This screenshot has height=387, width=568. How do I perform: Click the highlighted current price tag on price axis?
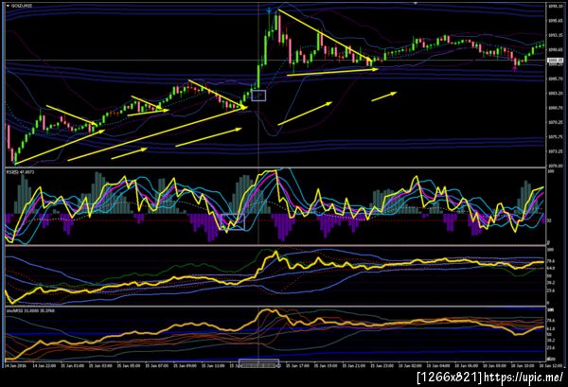click(x=554, y=61)
